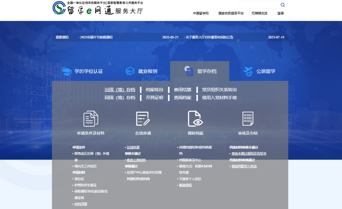Switch to the 公派留学 tab
342x209 pixels.
(259, 71)
